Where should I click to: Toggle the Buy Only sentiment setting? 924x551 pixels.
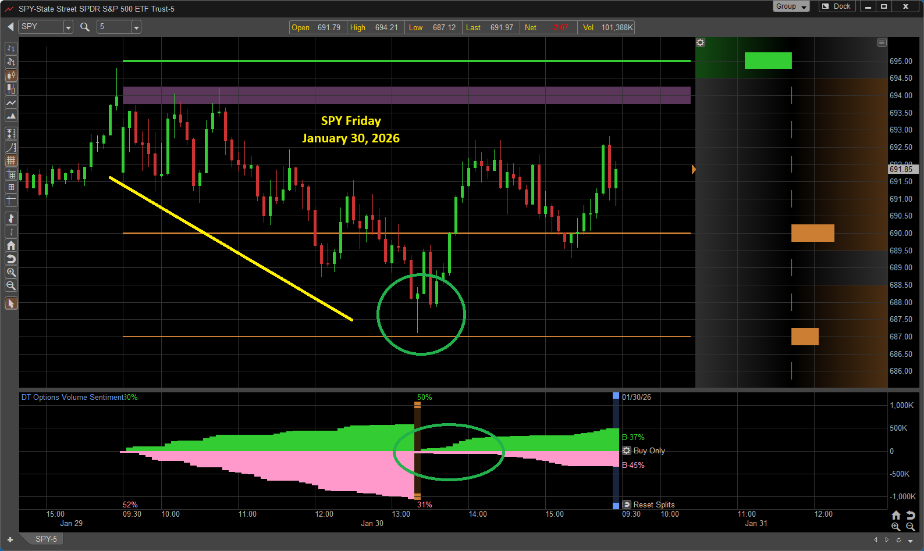(x=627, y=450)
